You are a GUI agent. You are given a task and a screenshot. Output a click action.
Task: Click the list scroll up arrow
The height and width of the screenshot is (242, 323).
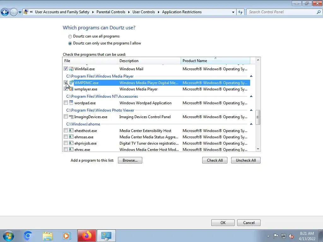click(258, 60)
